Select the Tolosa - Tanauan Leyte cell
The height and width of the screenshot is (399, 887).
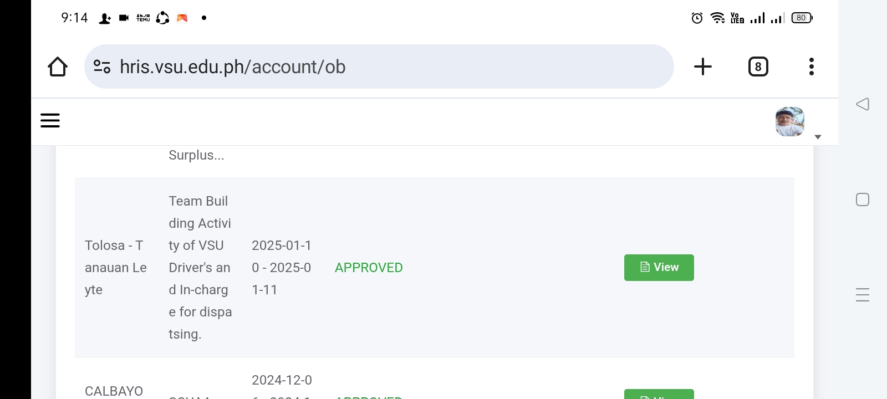(115, 268)
